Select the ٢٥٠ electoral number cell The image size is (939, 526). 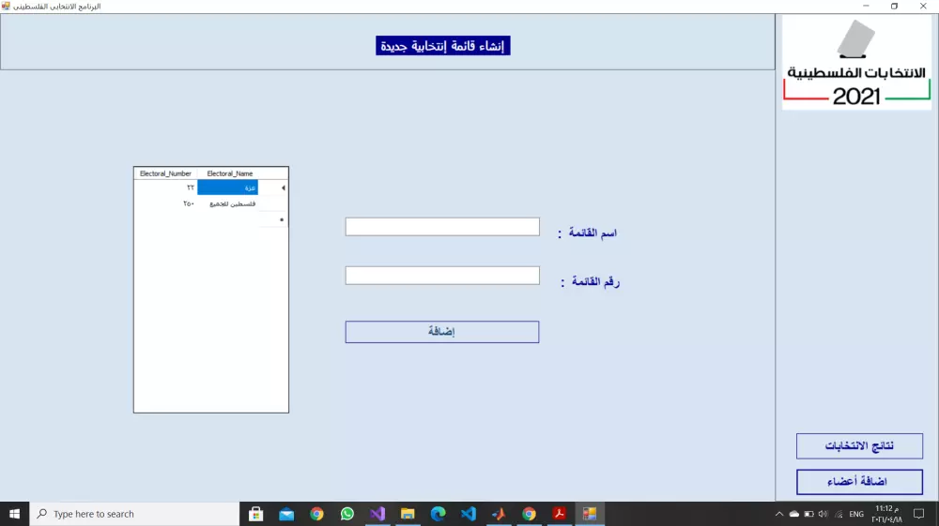[166, 203]
